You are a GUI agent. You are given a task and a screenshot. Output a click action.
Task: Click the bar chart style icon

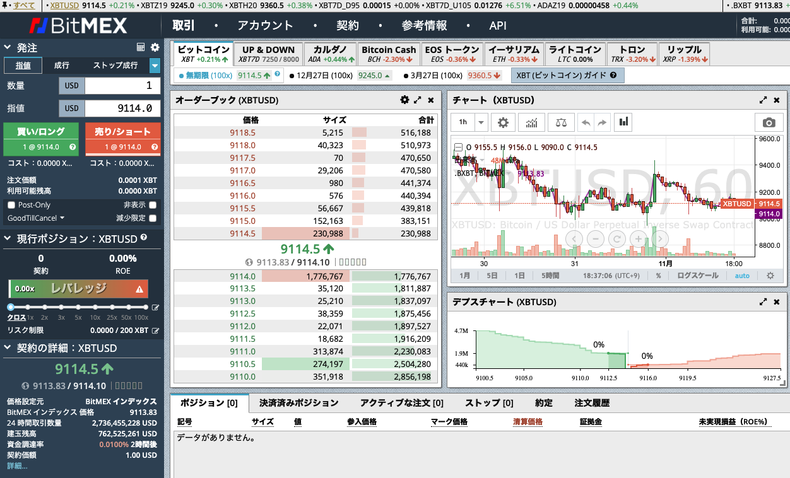[625, 122]
